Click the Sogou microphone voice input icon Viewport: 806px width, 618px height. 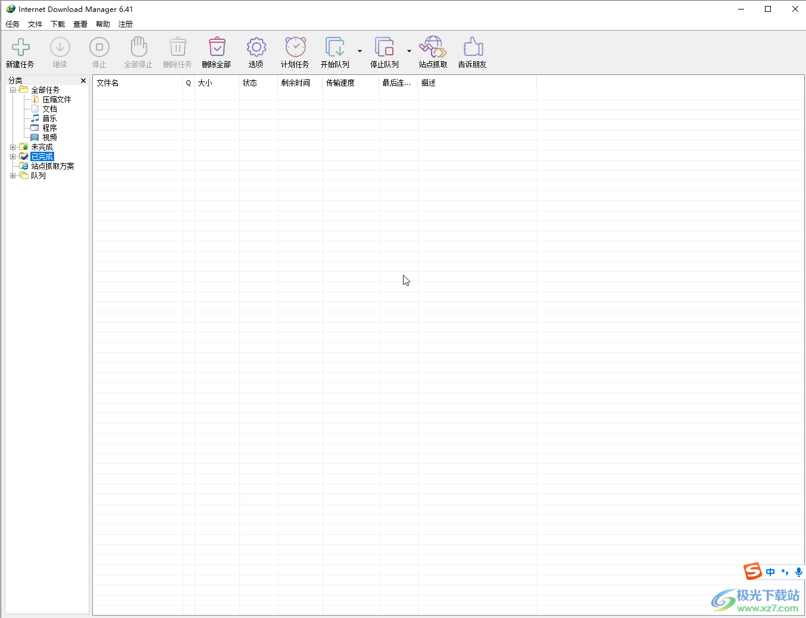tap(798, 572)
